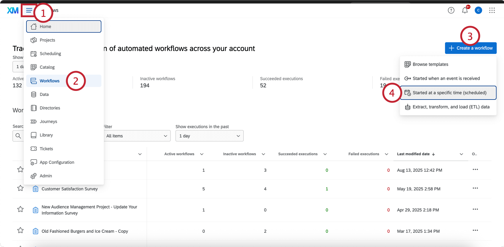
Task: Open Customer Satisfaction Survey project link
Action: pos(69,189)
